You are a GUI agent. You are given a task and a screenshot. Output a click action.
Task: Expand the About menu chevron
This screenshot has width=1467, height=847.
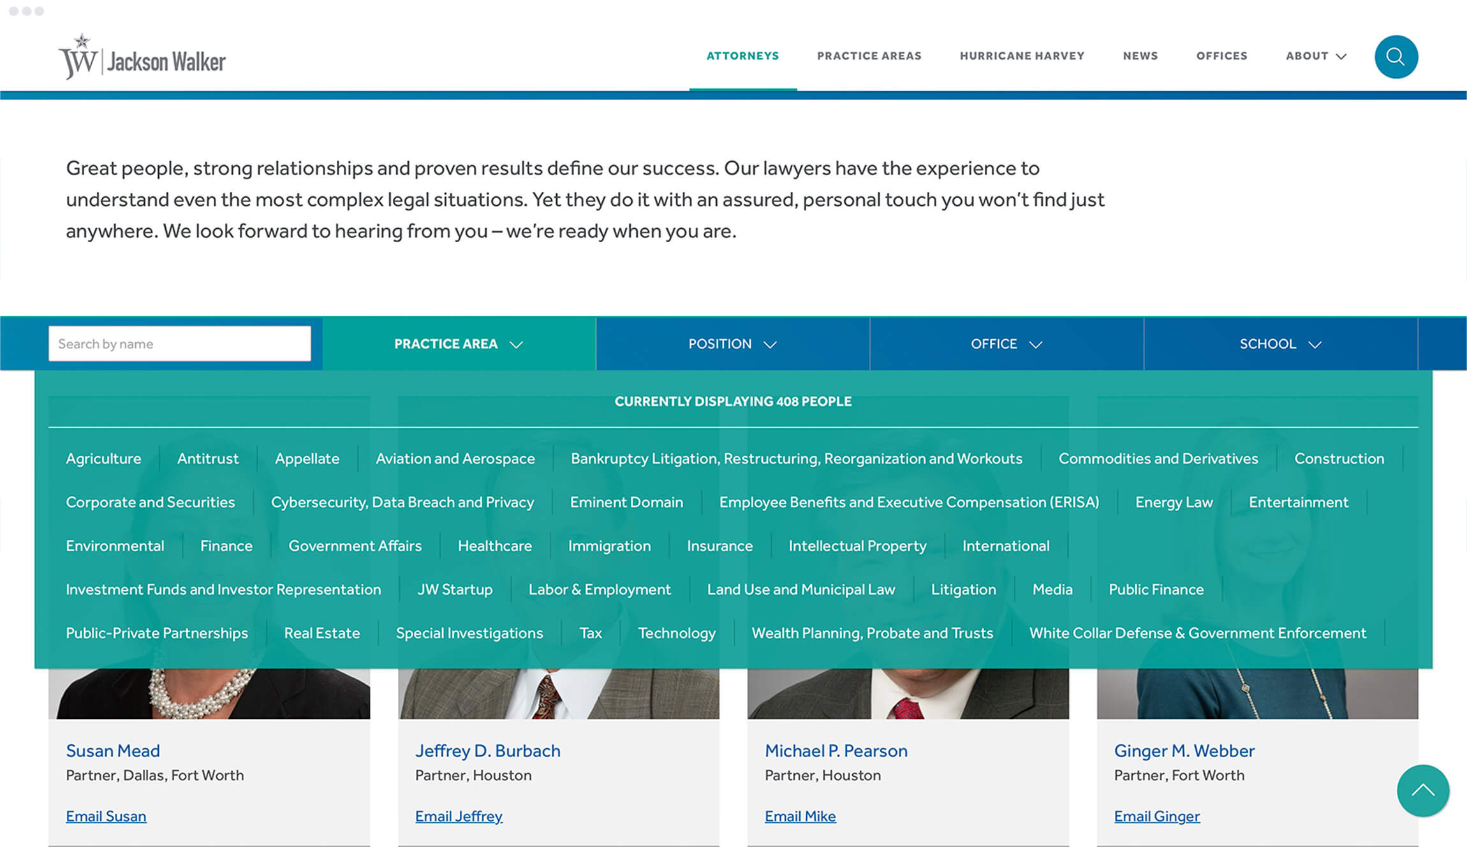coord(1341,56)
